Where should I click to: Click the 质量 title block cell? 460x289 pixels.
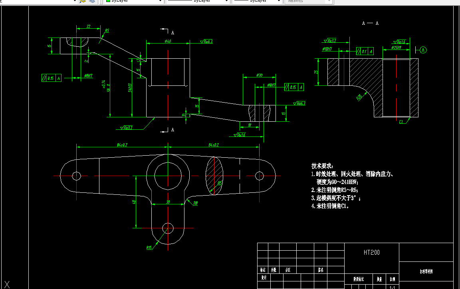click(379, 279)
